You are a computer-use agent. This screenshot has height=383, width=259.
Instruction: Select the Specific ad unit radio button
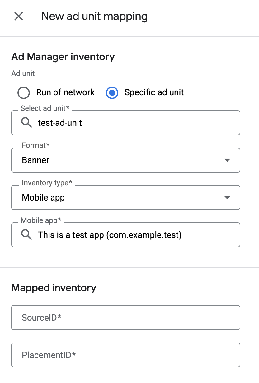click(x=112, y=92)
